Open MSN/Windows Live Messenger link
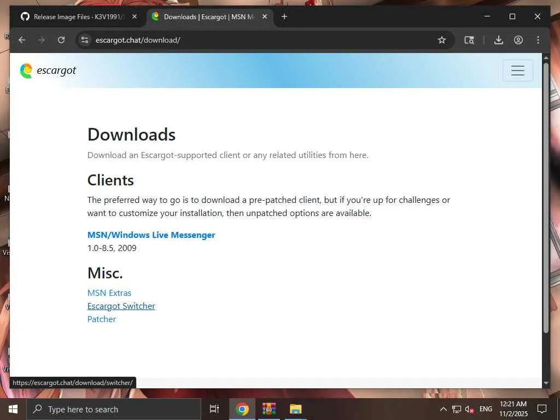This screenshot has width=560, height=420. coord(151,235)
